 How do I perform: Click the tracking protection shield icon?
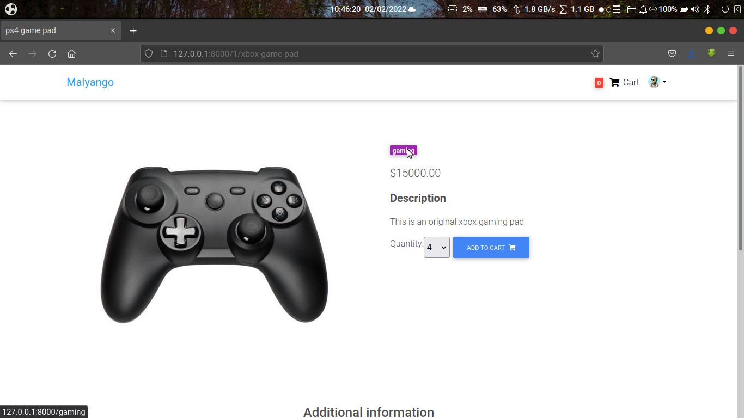tap(148, 53)
